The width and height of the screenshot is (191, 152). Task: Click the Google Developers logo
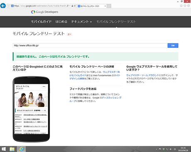point(44,12)
